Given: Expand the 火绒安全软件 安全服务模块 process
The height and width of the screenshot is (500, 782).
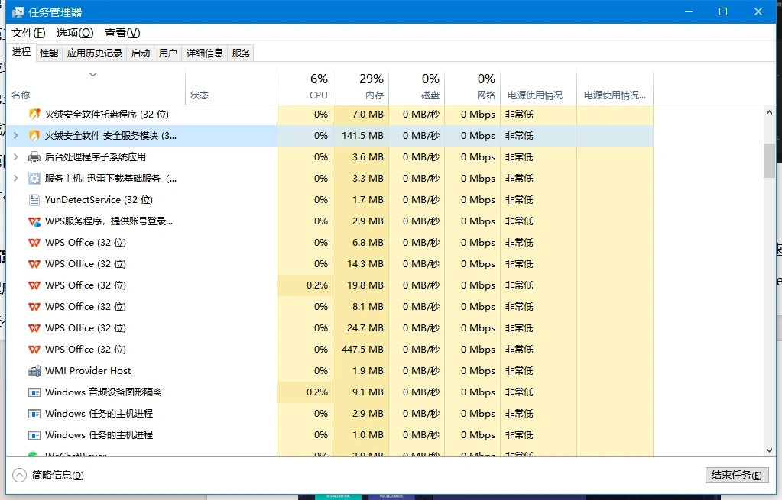Looking at the screenshot, I should coord(17,135).
